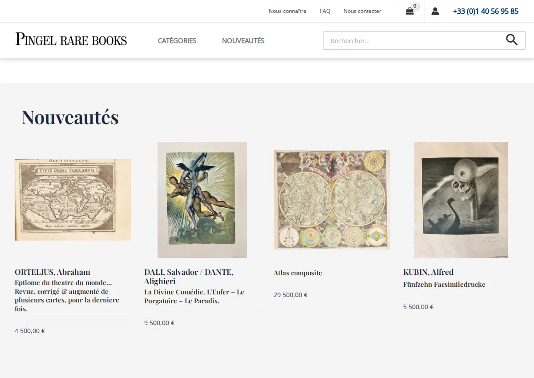Screen dimensions: 534x378
Task: Open the Kubin skull print thumbnail
Action: click(461, 200)
